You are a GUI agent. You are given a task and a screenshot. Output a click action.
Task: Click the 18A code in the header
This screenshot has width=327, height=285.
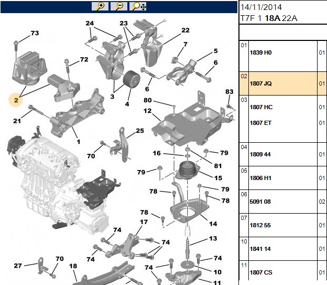coord(272,18)
